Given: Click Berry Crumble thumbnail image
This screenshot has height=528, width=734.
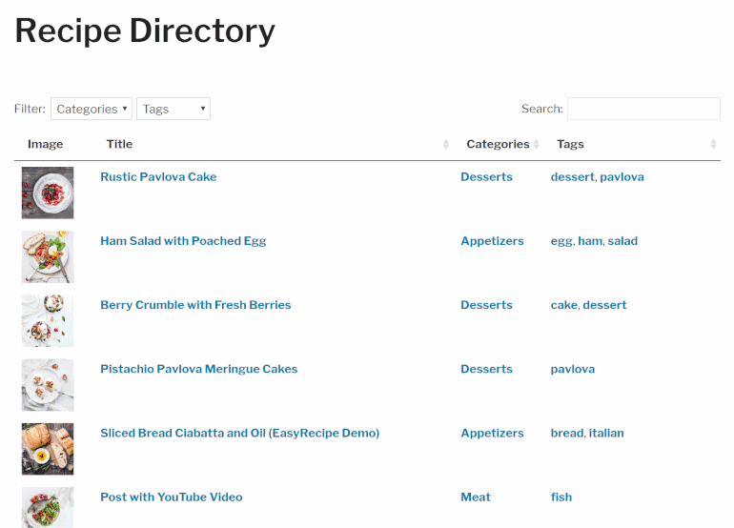Looking at the screenshot, I should click(48, 321).
